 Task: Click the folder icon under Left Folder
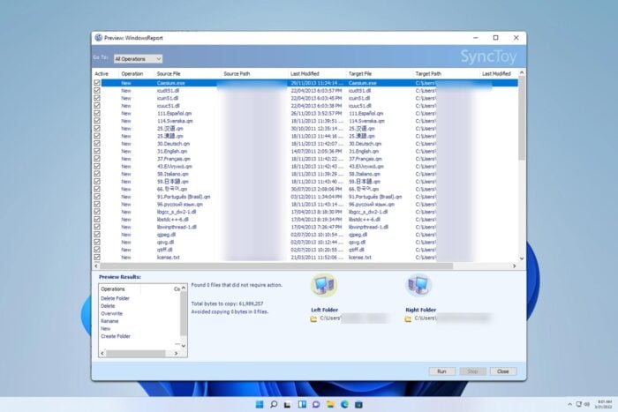click(313, 319)
